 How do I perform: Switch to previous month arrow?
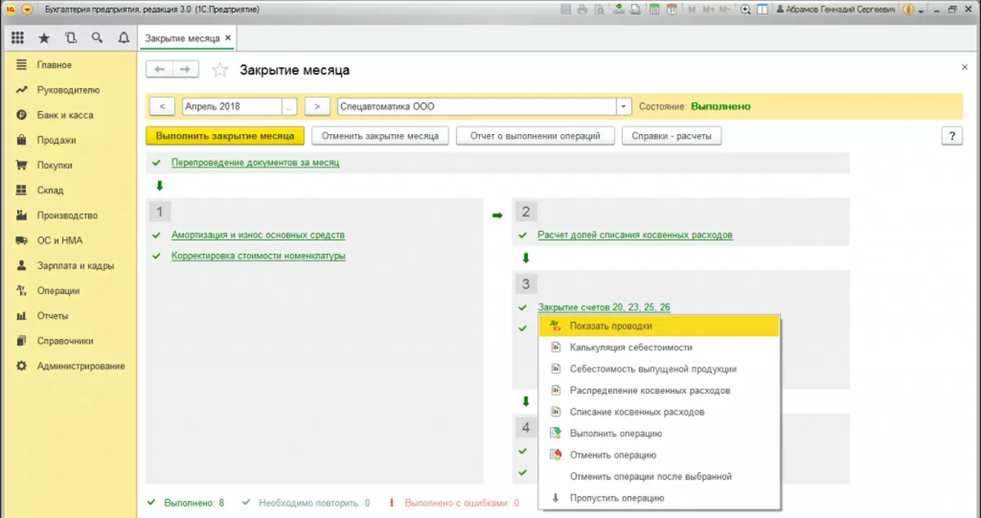tap(163, 106)
